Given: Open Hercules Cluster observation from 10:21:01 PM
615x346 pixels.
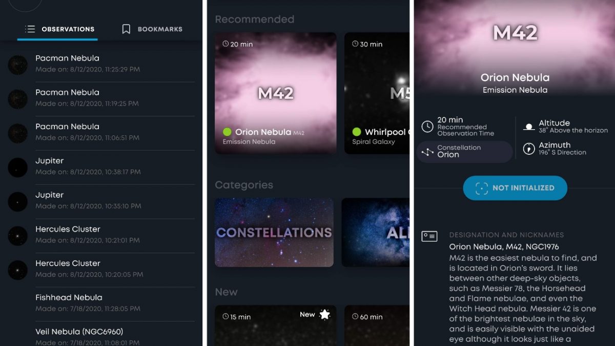Looking at the screenshot, I should pyautogui.click(x=101, y=236).
